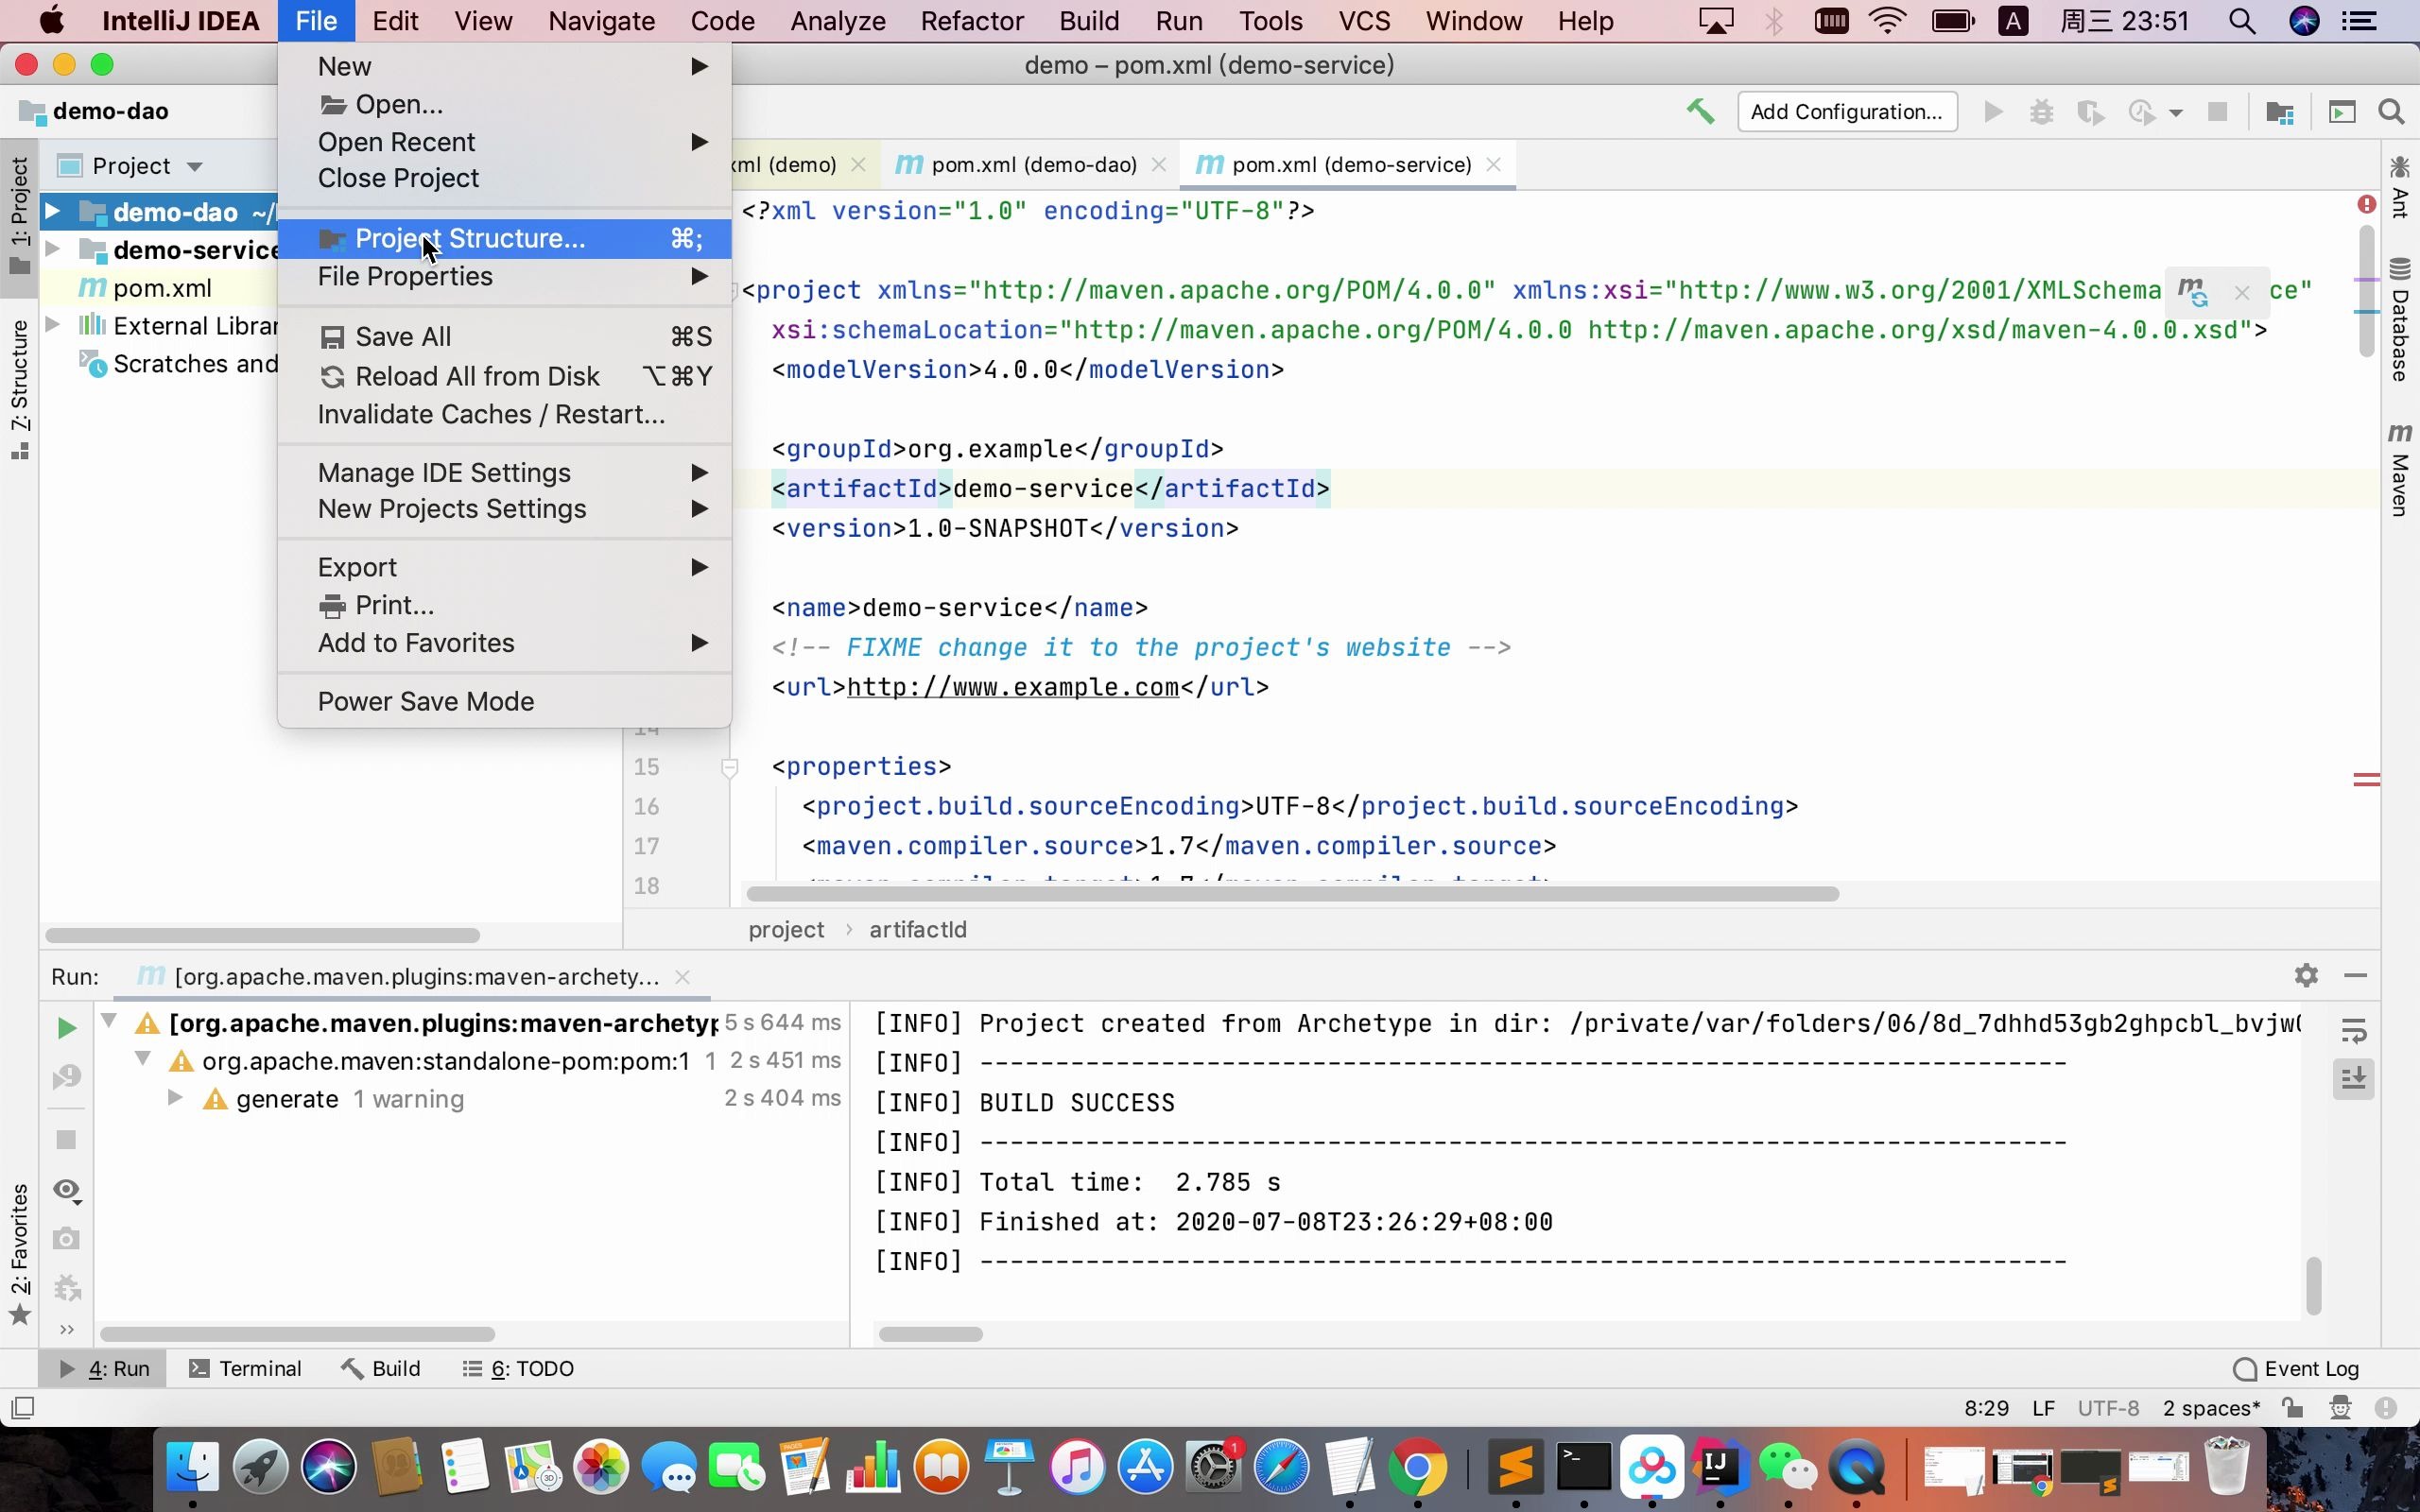Open the Terminal tool tab
Screen dimensions: 2420x1512
pos(246,1368)
